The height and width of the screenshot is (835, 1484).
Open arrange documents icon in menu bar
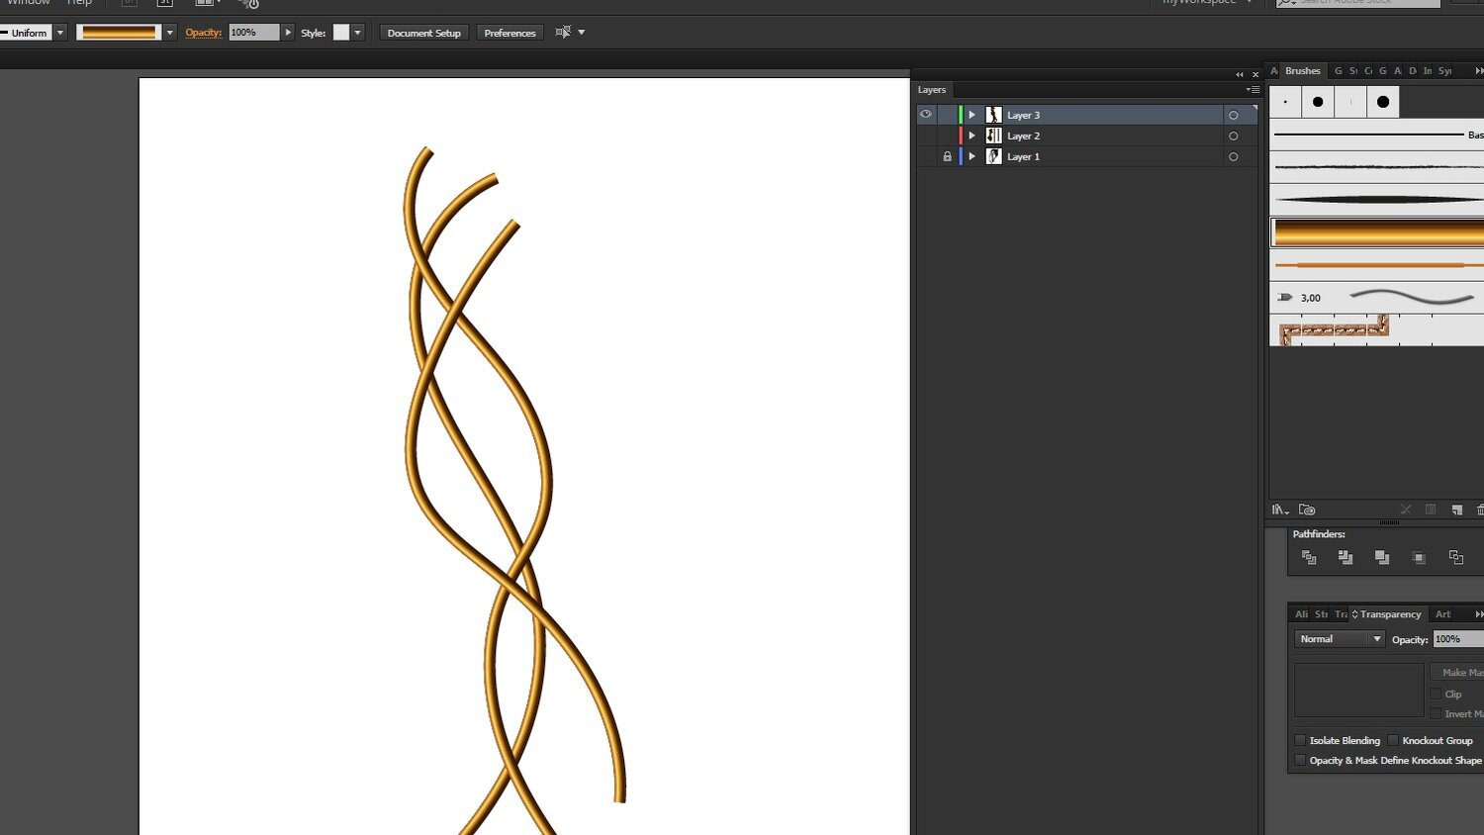(x=204, y=3)
